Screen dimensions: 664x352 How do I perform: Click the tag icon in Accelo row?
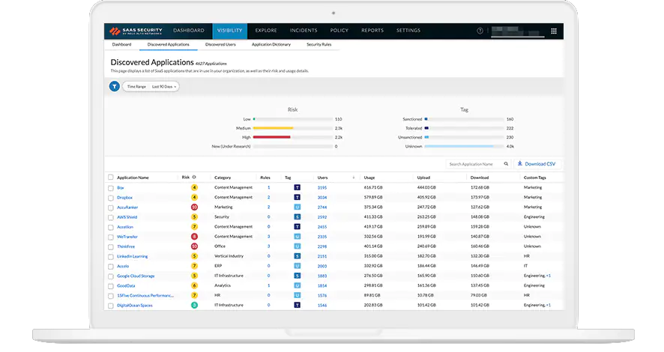298,266
